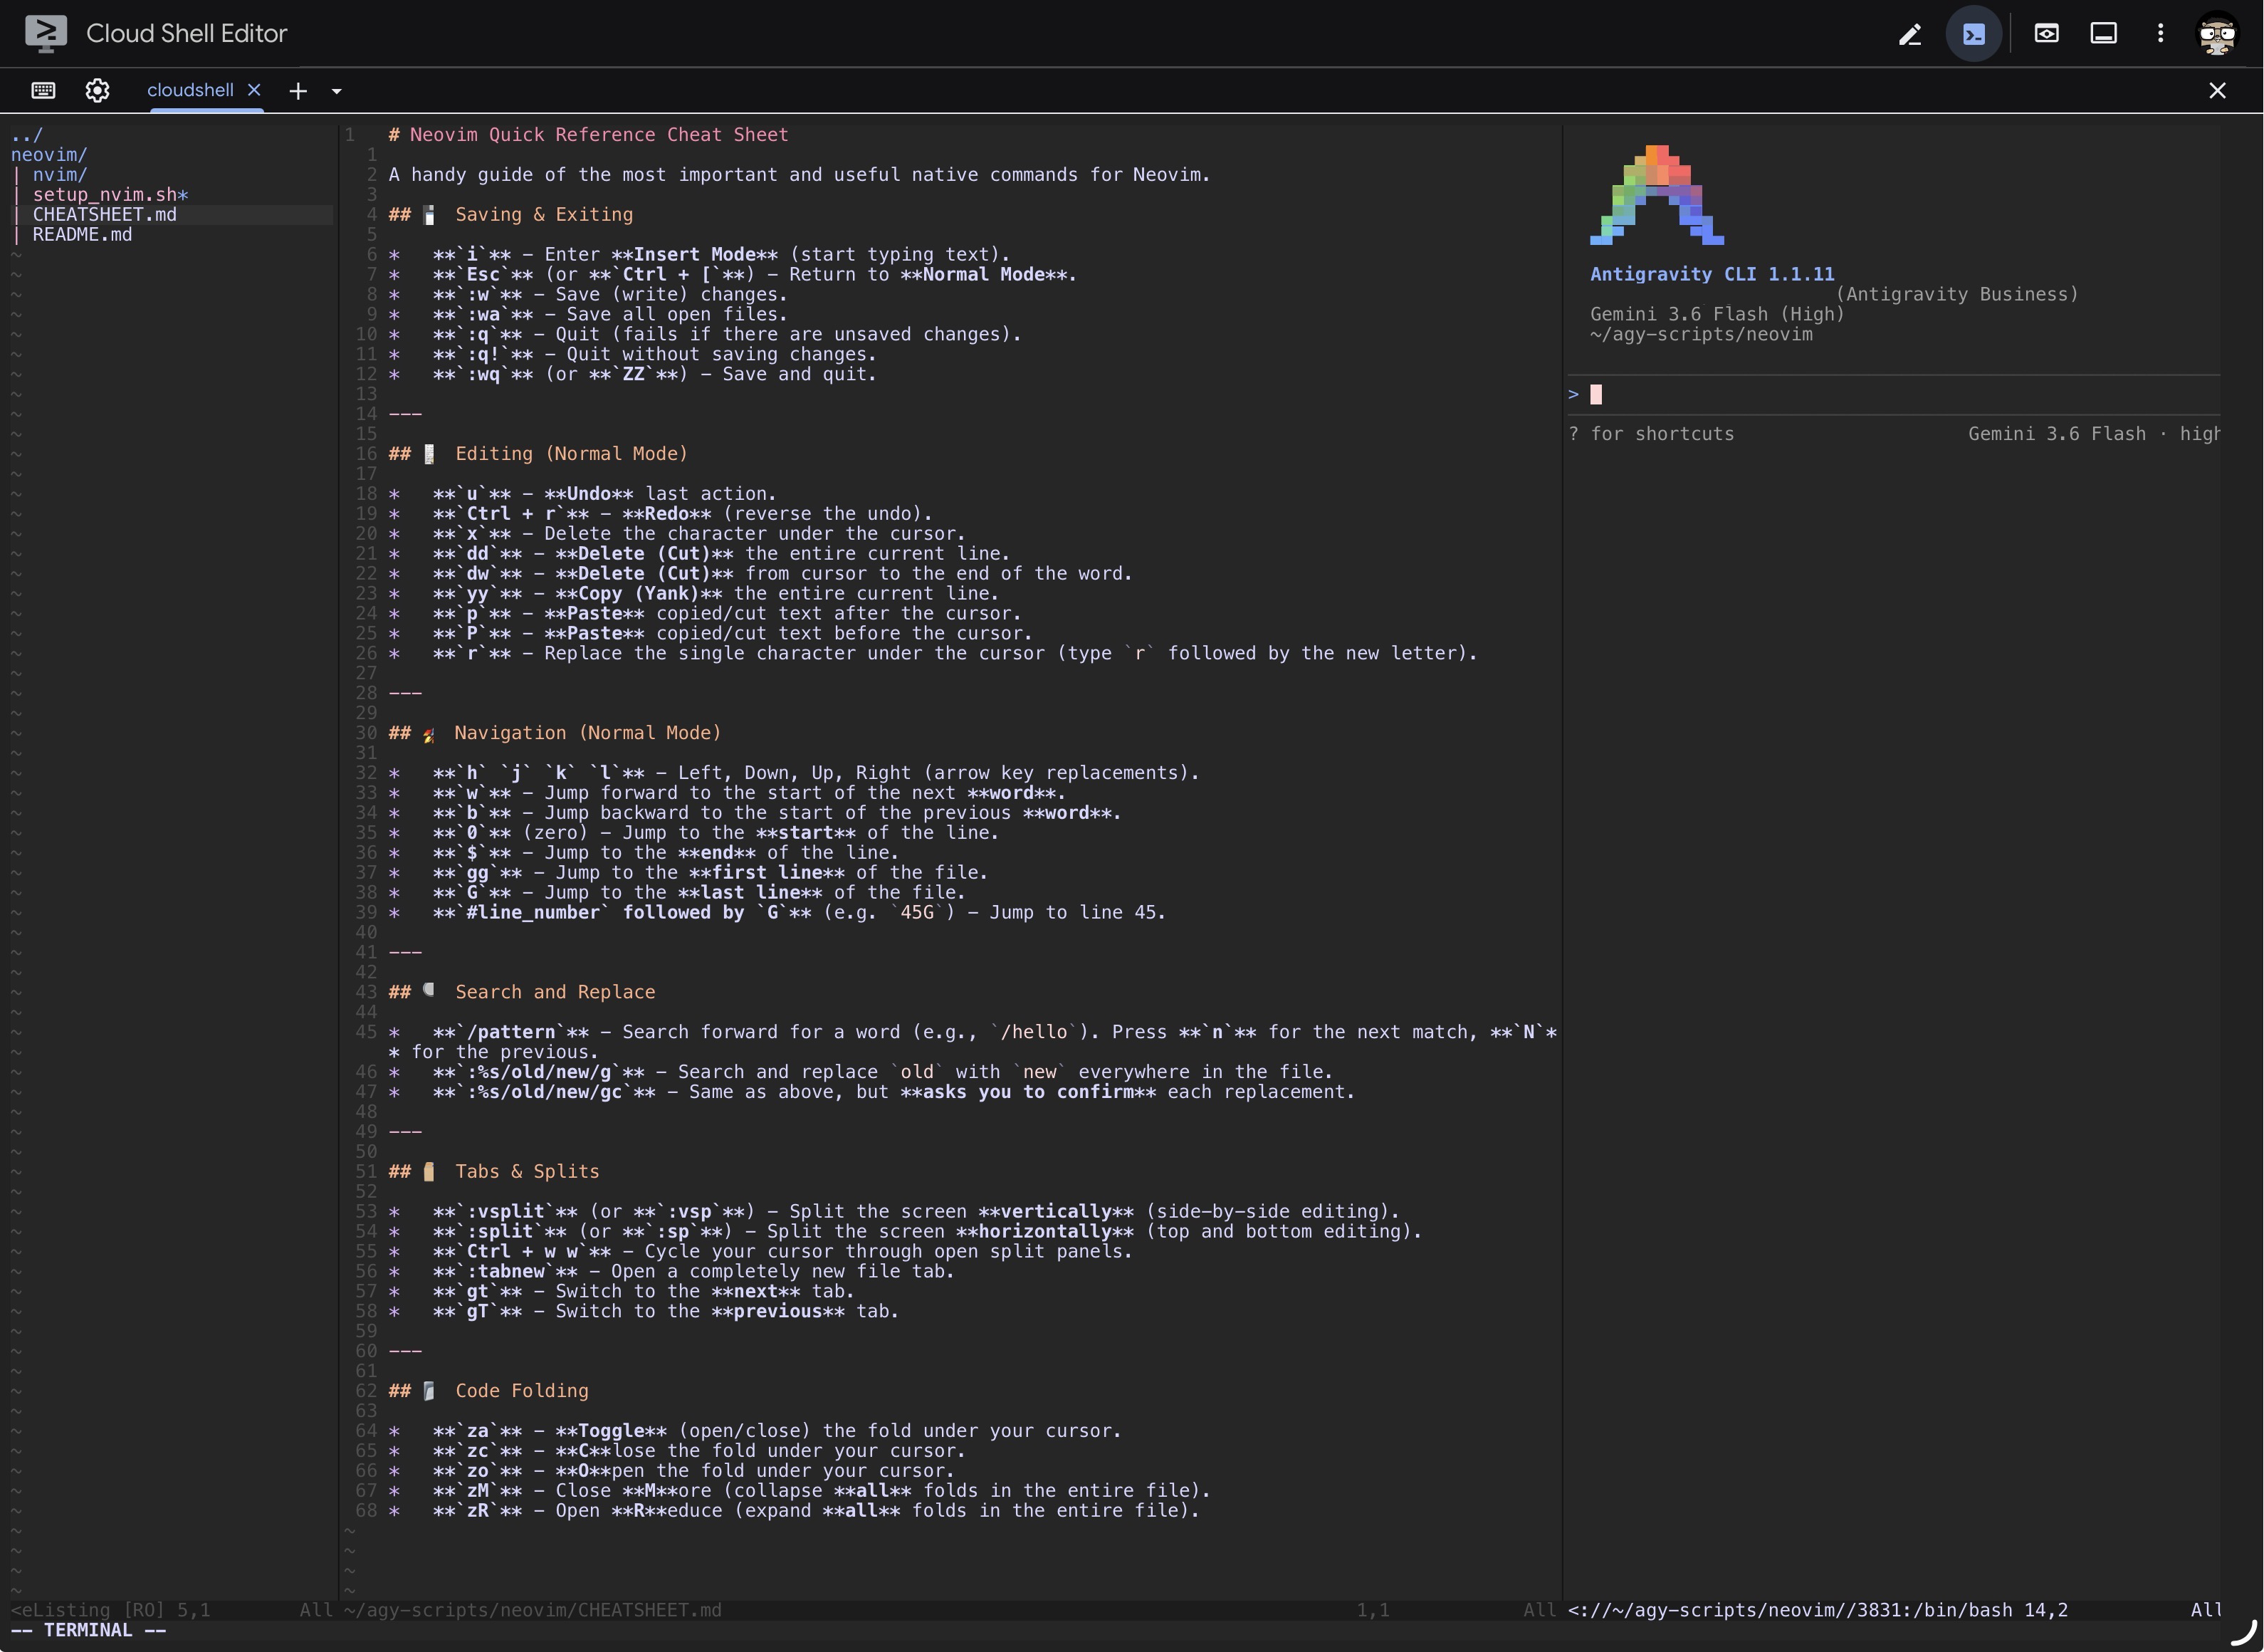Click the CHEATSHEET.md path in the status line
Image resolution: width=2264 pixels, height=1652 pixels.
coord(532,1611)
